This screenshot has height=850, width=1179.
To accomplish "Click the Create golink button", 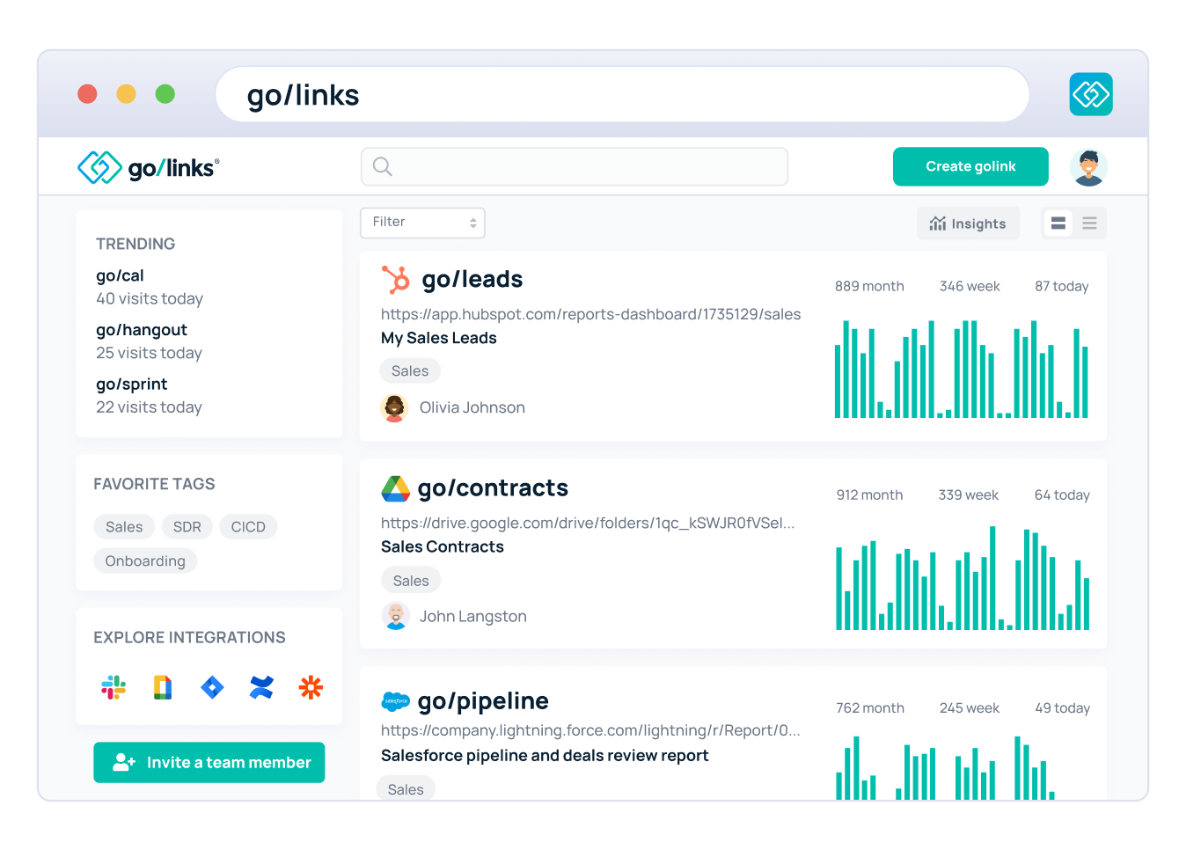I will point(970,166).
